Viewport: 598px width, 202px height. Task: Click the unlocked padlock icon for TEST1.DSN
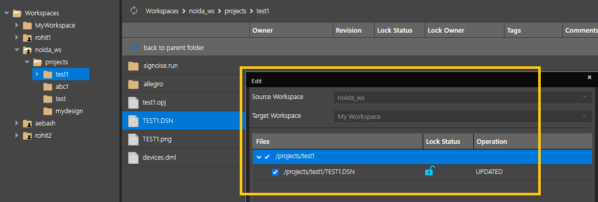429,171
